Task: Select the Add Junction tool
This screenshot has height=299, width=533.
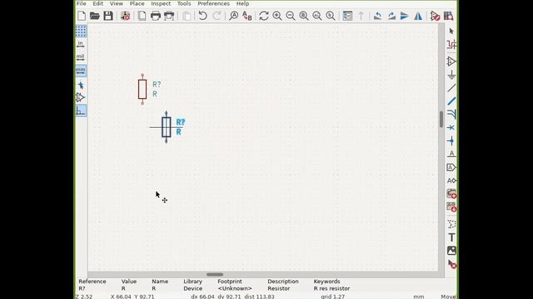Action: (451, 140)
